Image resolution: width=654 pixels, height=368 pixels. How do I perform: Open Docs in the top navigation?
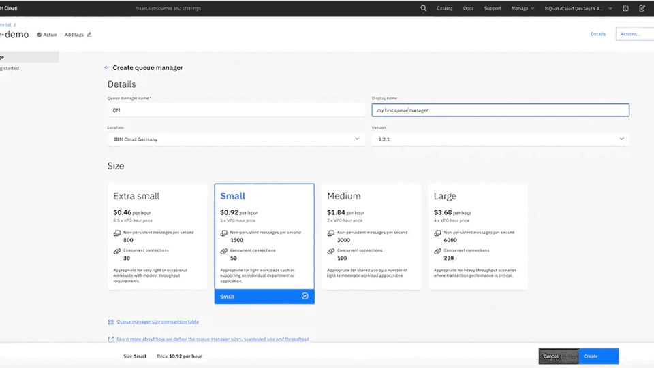[x=469, y=8]
